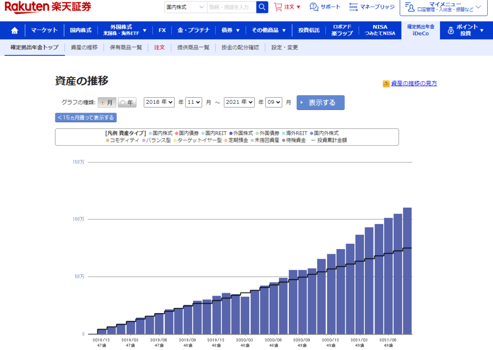Click the home icon in navigation bar
Viewport: 493px width, 350px height.
tap(14, 30)
